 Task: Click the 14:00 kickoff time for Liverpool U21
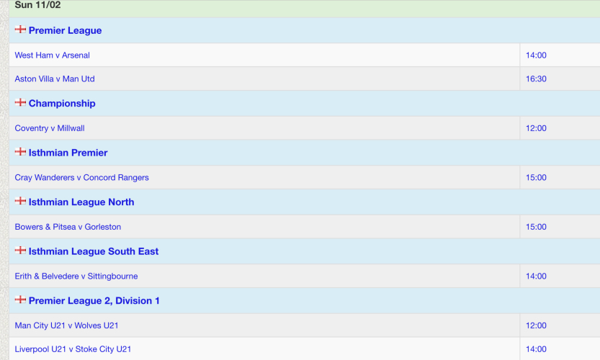[537, 349]
